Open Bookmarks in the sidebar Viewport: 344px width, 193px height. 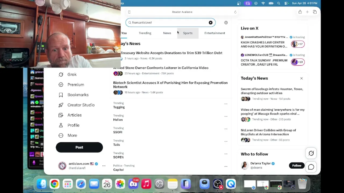74,95
